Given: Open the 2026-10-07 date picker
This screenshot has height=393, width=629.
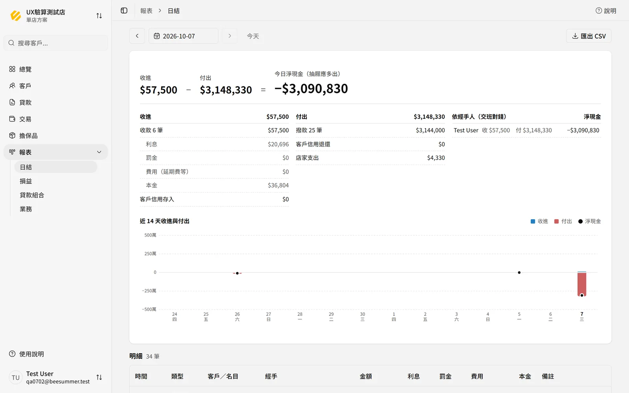Looking at the screenshot, I should pyautogui.click(x=183, y=36).
